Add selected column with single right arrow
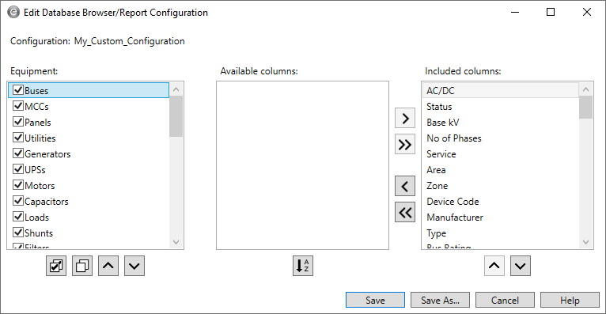Image resolution: width=606 pixels, height=314 pixels. 405,118
